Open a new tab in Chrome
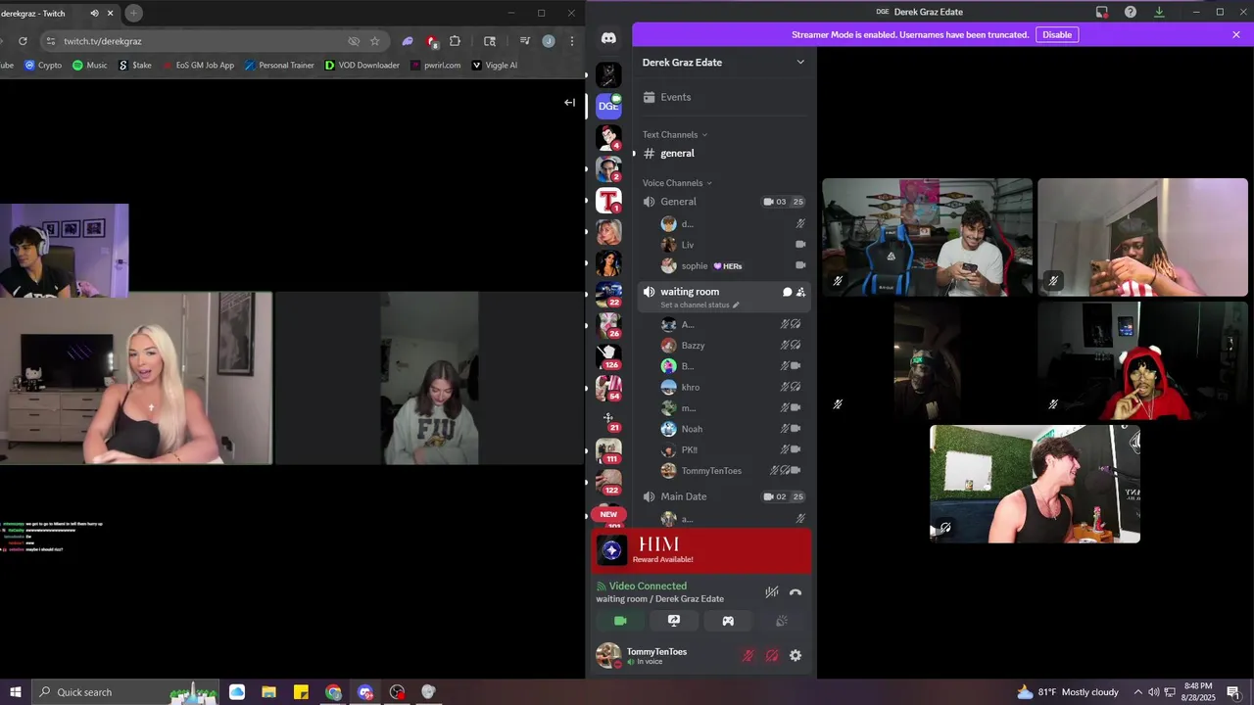The width and height of the screenshot is (1254, 705). click(133, 13)
